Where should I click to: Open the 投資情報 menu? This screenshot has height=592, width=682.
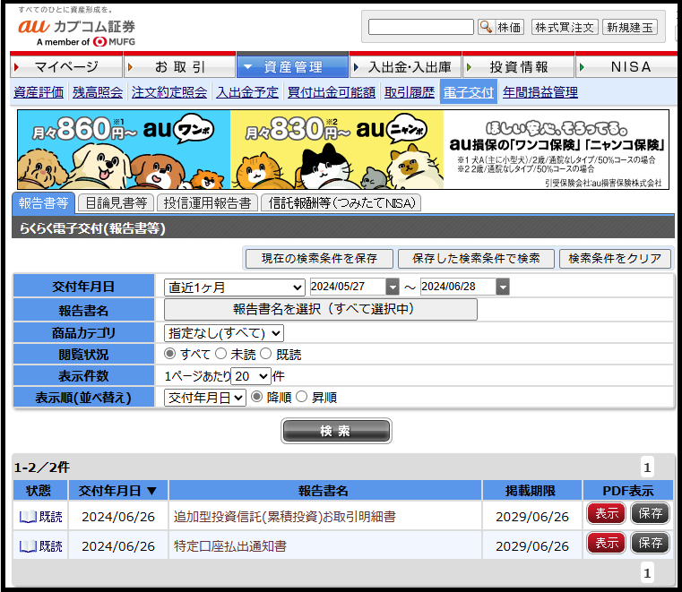click(x=519, y=66)
